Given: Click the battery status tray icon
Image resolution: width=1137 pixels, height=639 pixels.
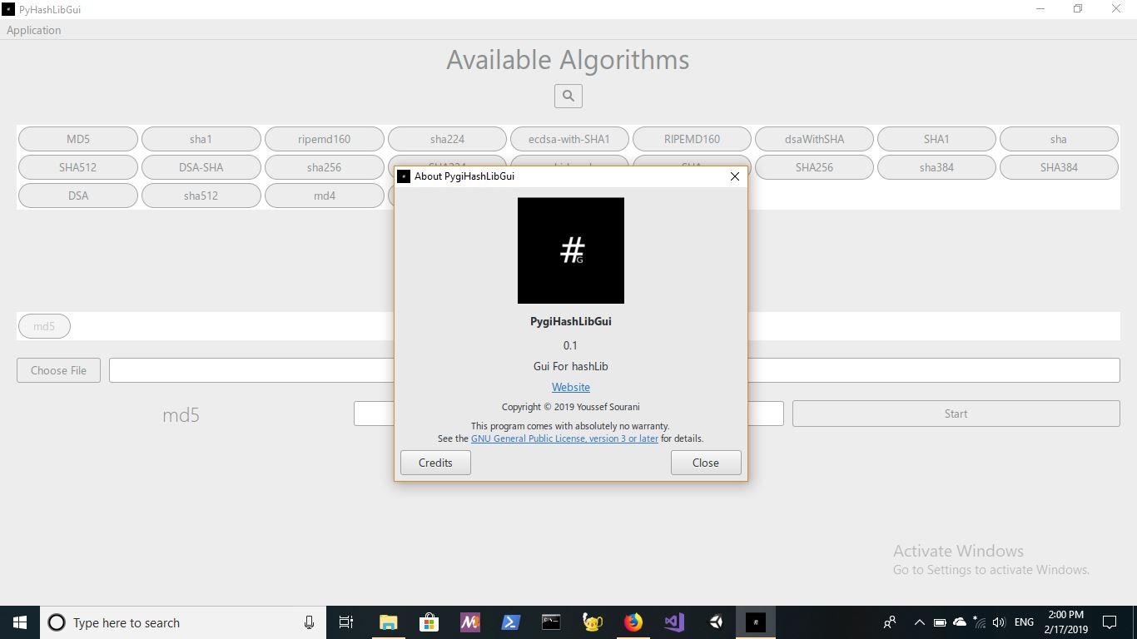Looking at the screenshot, I should coord(939,622).
